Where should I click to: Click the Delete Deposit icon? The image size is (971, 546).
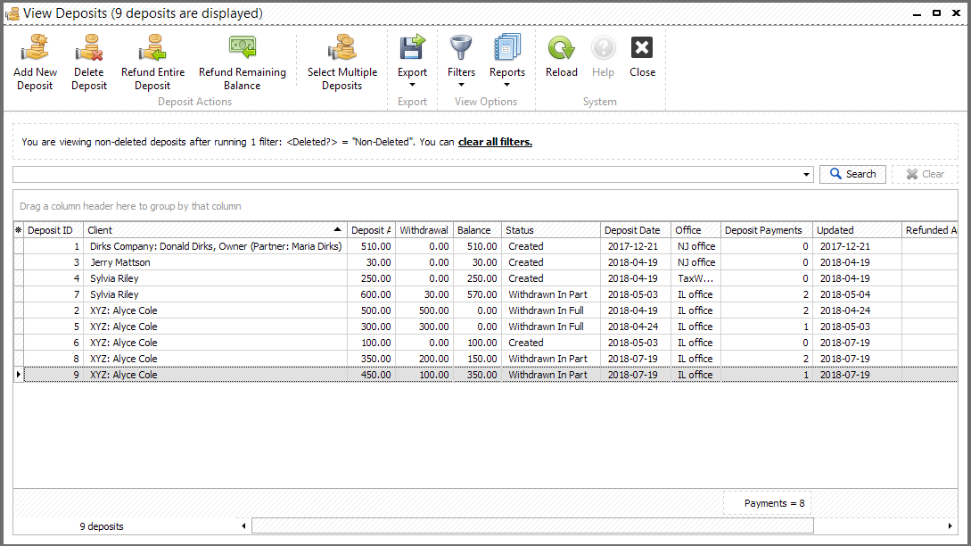pyautogui.click(x=89, y=47)
